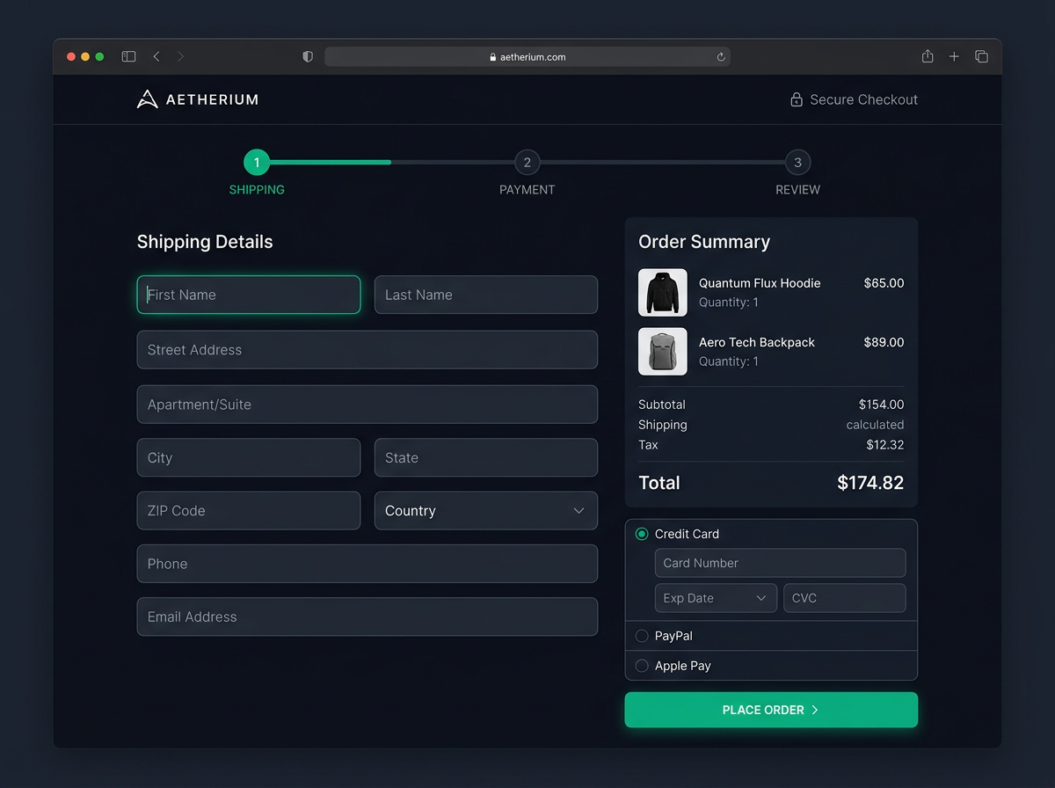Click the Shipping step indicator
The image size is (1055, 788).
click(x=257, y=162)
